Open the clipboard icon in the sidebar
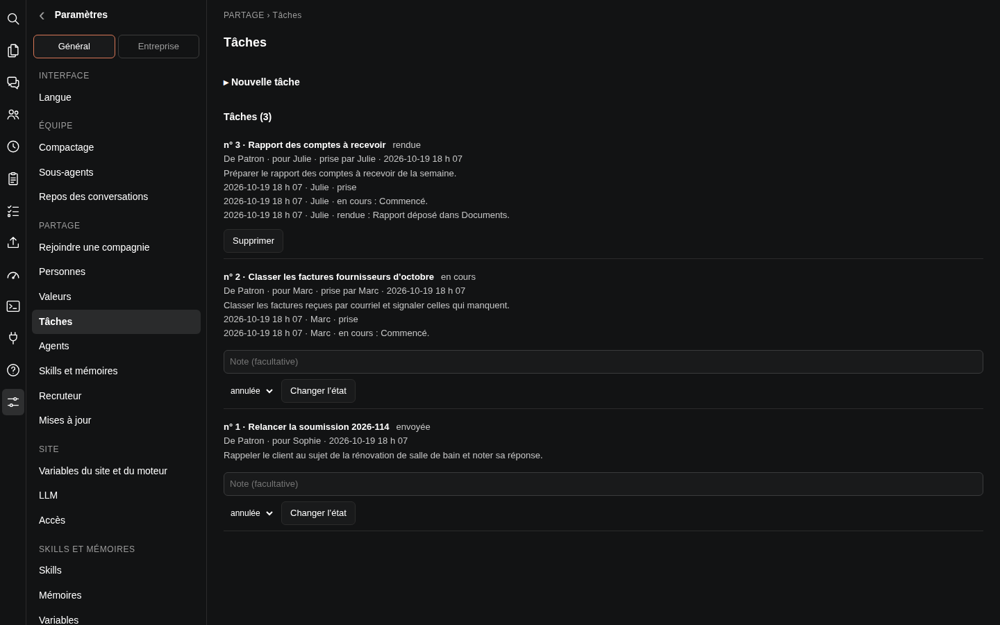The height and width of the screenshot is (625, 1000). (x=13, y=178)
